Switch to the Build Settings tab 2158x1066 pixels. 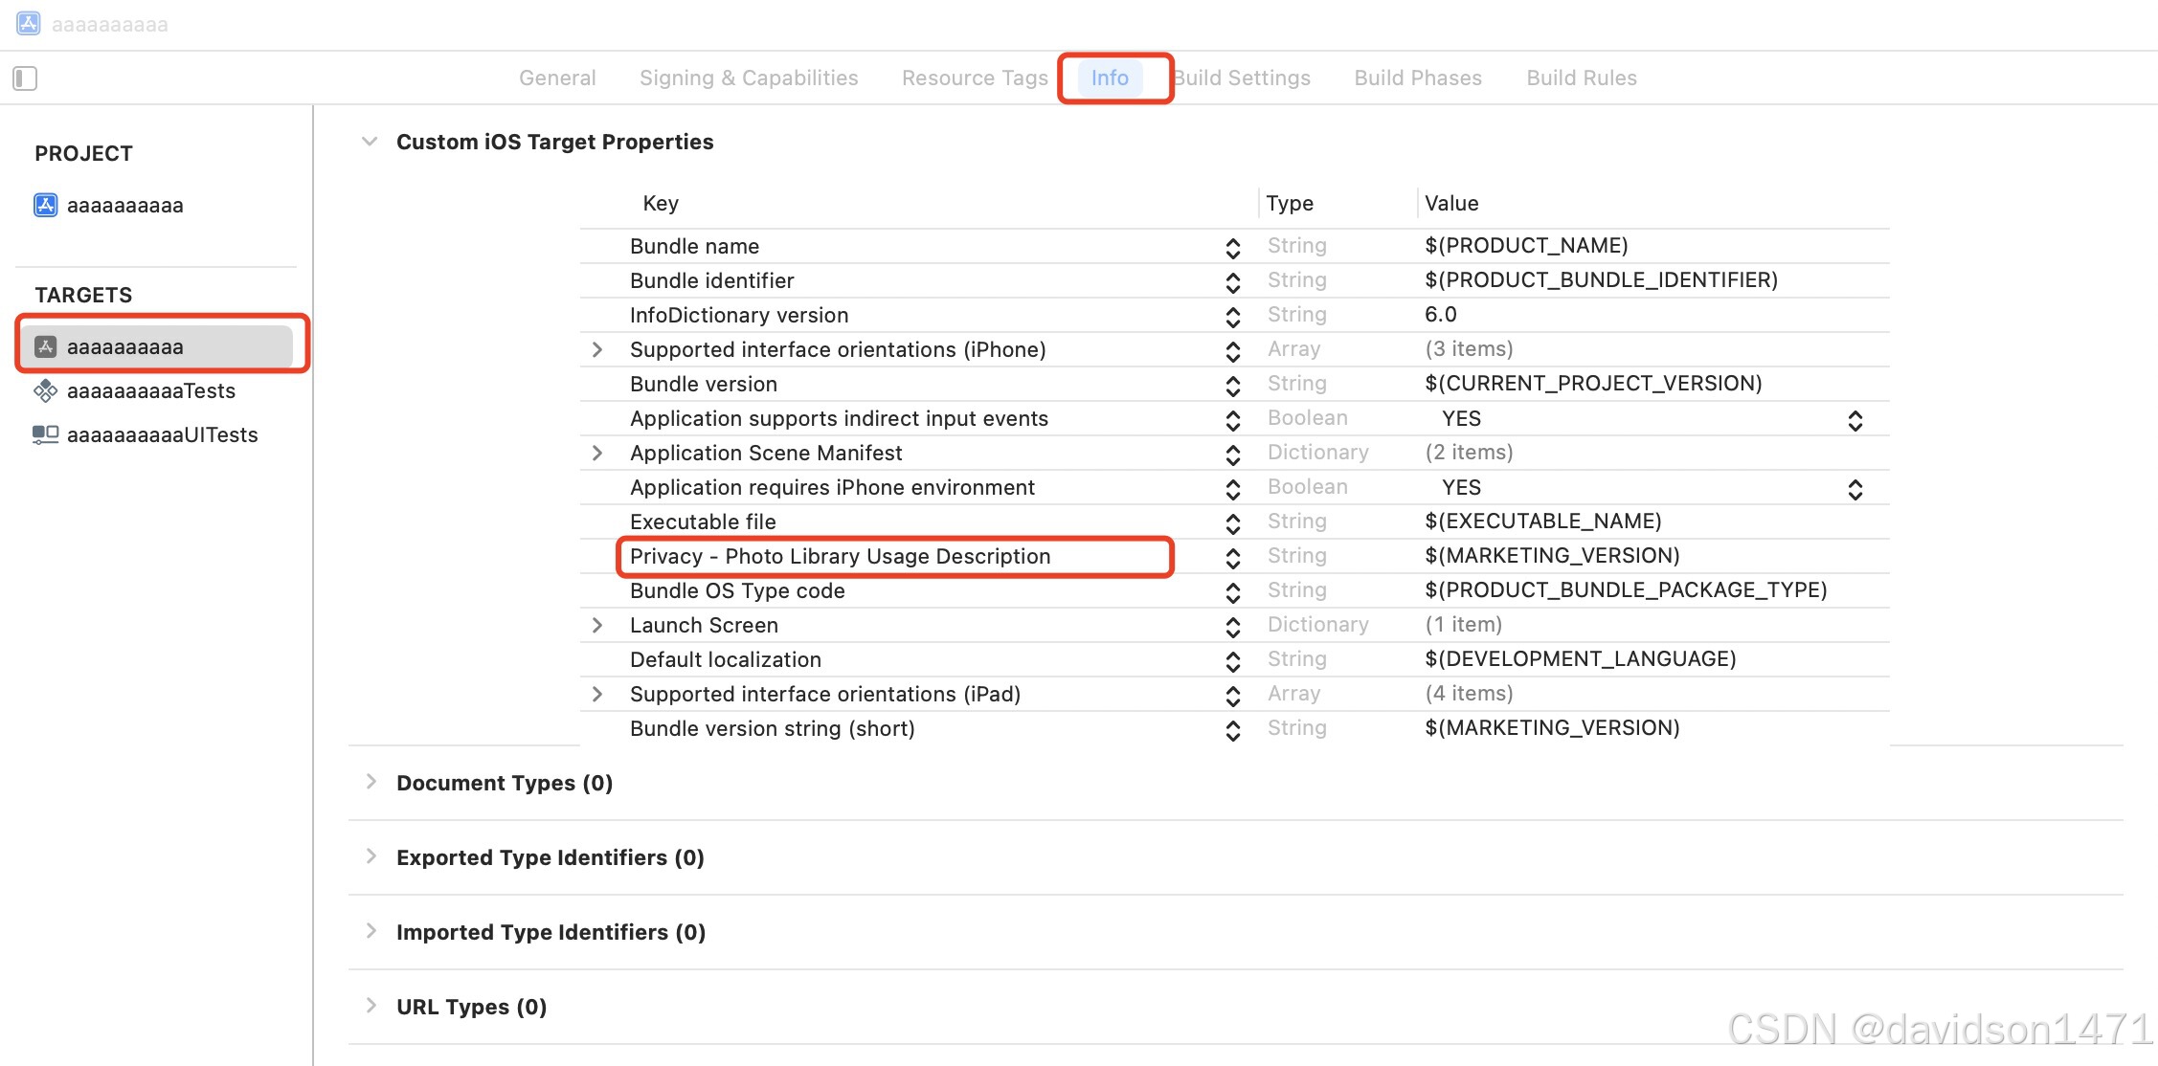tap(1243, 78)
